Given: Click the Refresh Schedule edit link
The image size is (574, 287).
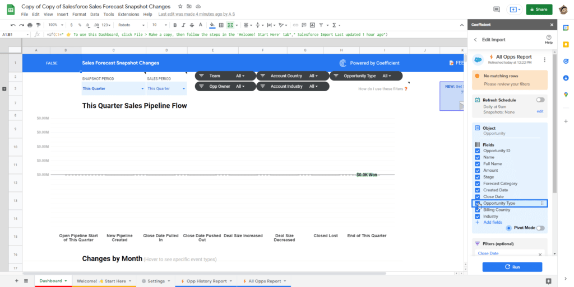Looking at the screenshot, I should coord(540,111).
